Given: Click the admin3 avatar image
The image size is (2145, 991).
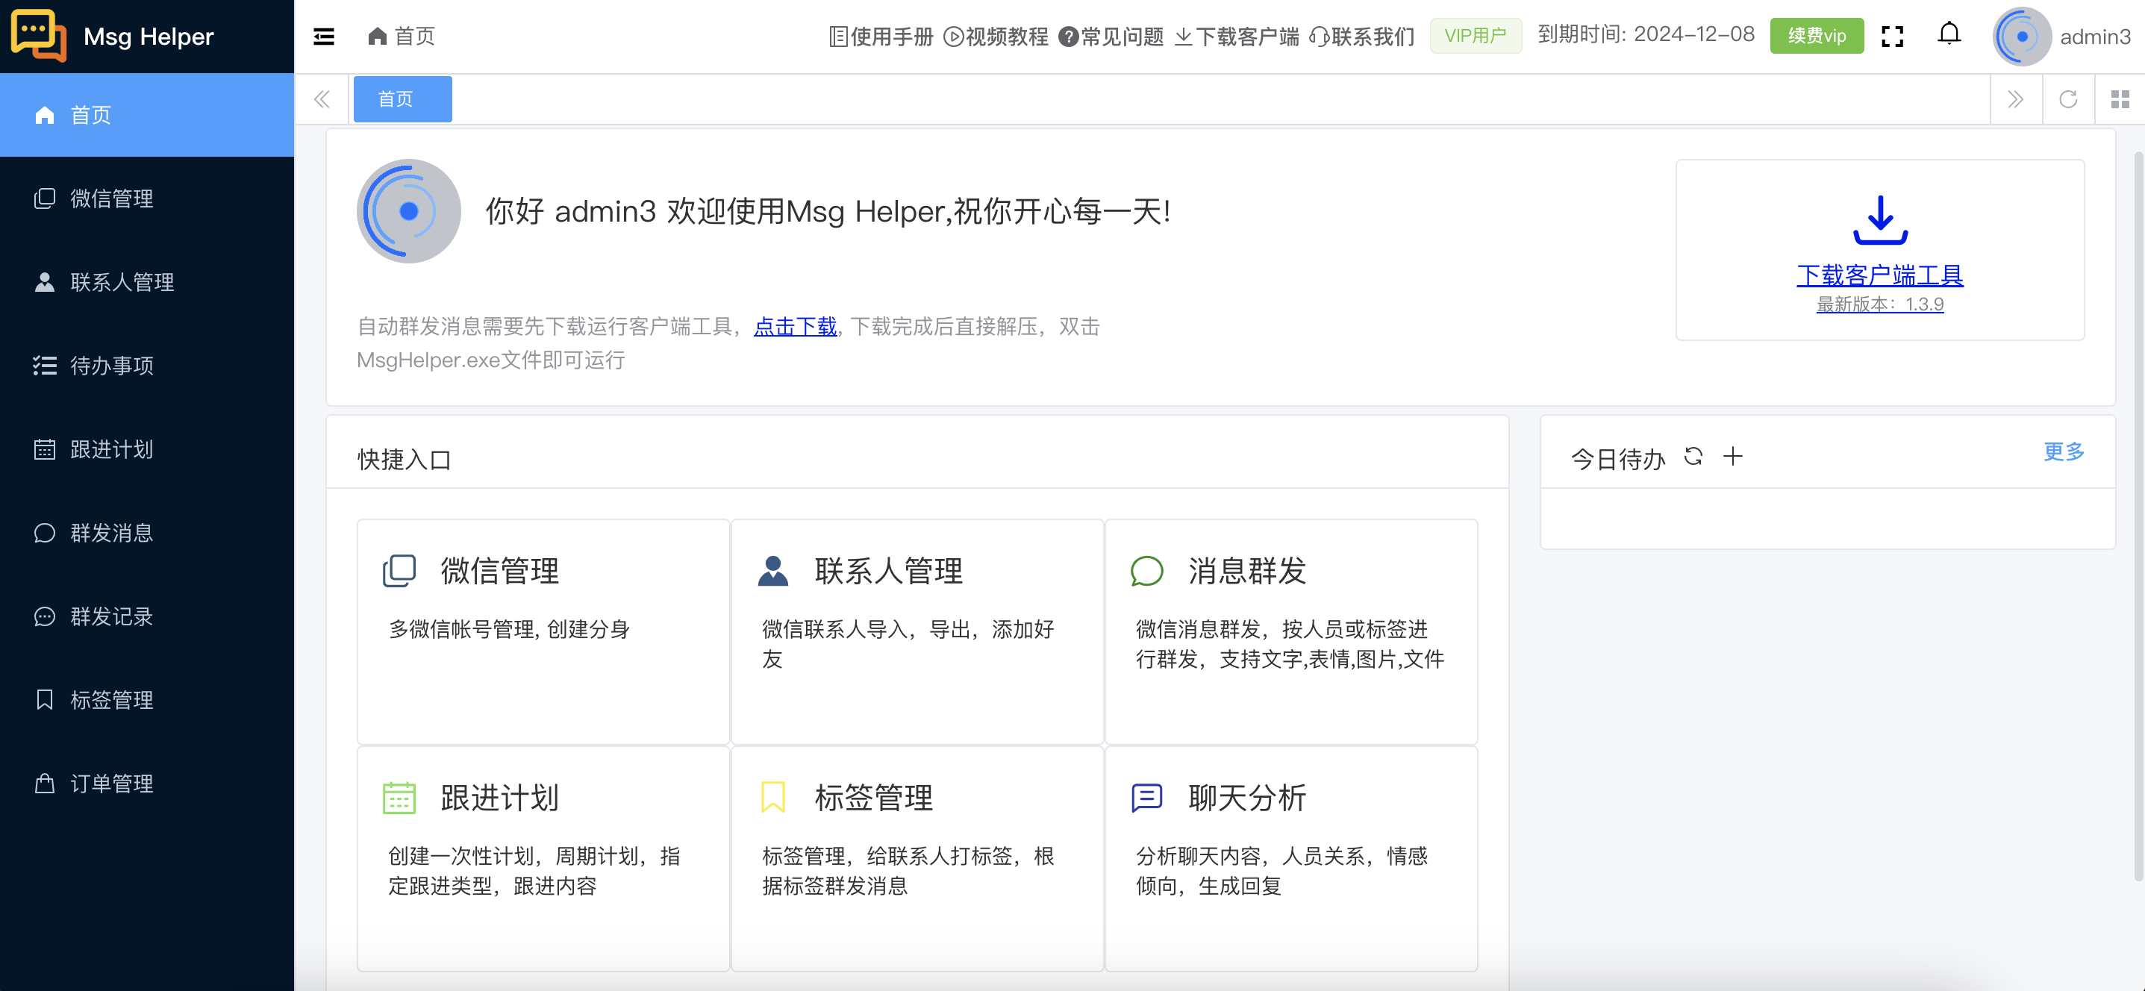Looking at the screenshot, I should point(2020,36).
